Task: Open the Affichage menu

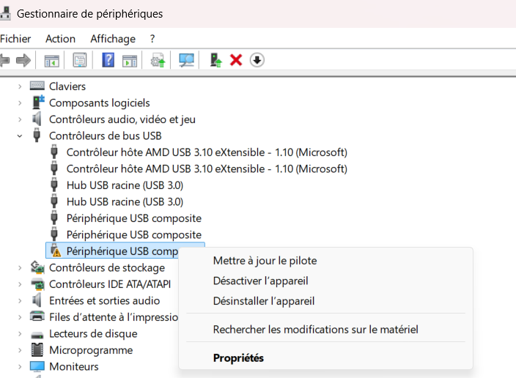Action: [113, 39]
